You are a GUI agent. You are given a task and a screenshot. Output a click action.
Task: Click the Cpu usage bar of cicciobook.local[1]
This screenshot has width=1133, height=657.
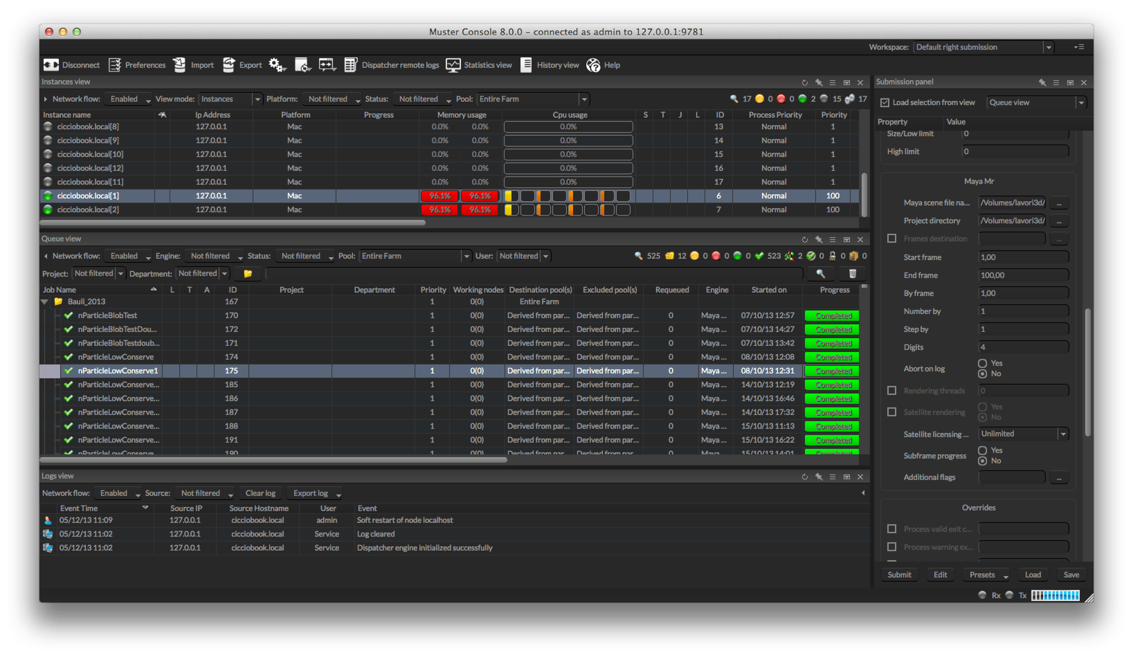(568, 196)
